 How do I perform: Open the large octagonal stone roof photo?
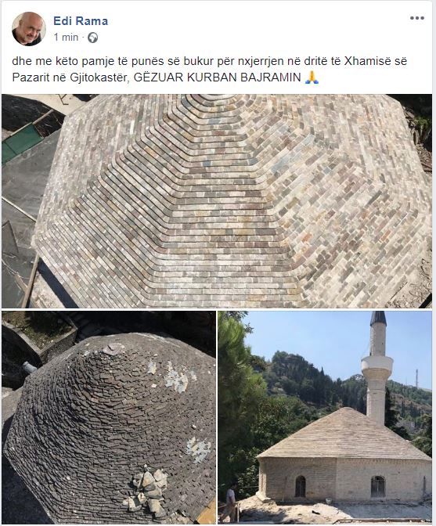point(217,201)
